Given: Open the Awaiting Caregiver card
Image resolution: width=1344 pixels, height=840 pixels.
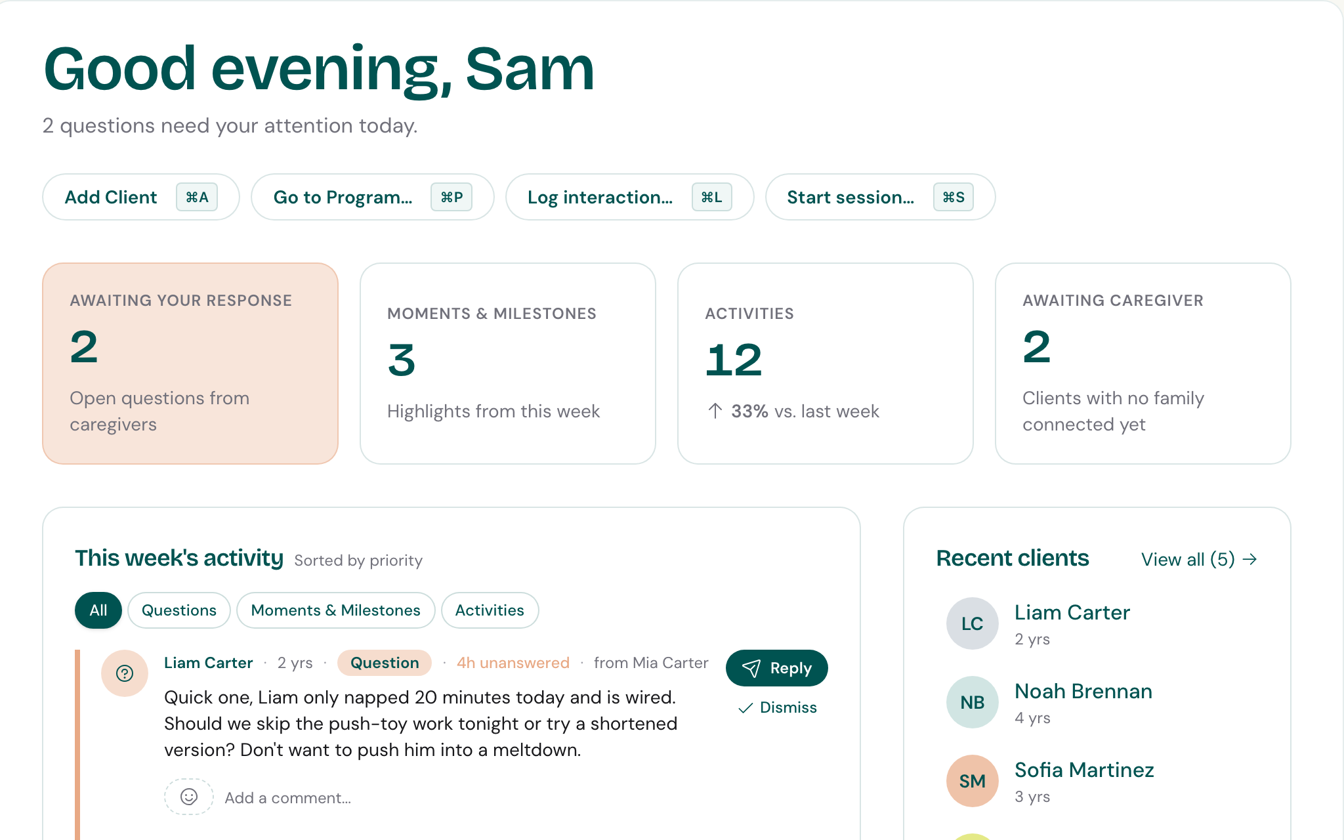Looking at the screenshot, I should pos(1143,364).
